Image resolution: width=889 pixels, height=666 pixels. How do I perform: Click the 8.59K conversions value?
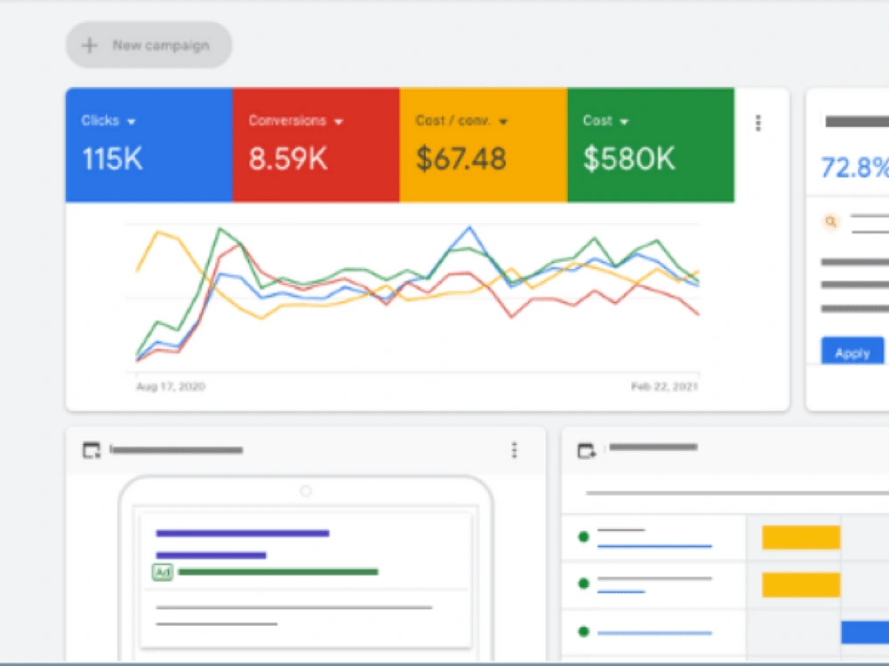[x=288, y=159]
